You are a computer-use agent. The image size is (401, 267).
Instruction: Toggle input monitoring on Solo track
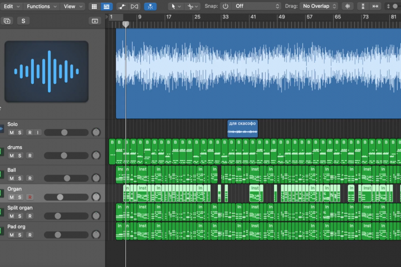38,132
